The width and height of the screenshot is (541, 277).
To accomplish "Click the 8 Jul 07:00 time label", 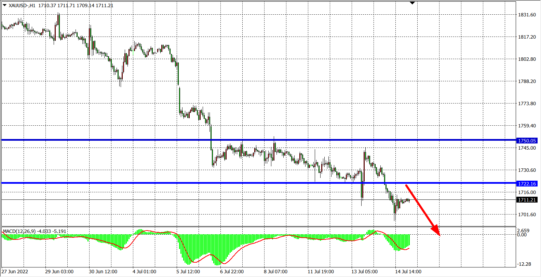I will click(275, 272).
